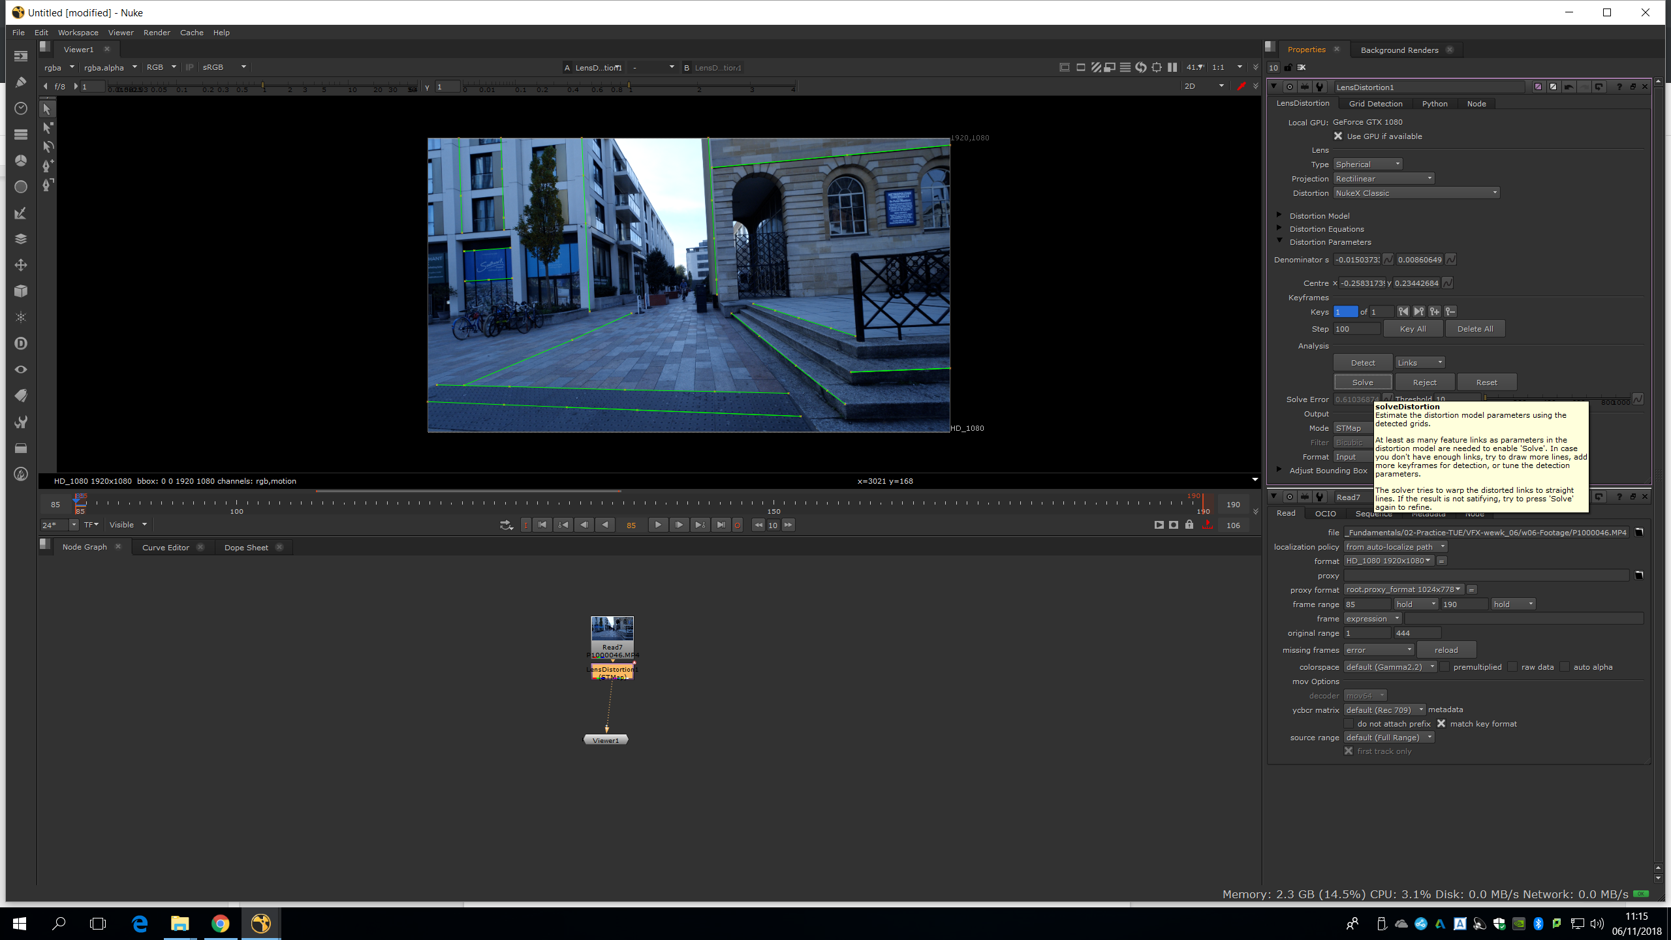This screenshot has width=1671, height=940.
Task: Open the Render menu
Action: (157, 33)
